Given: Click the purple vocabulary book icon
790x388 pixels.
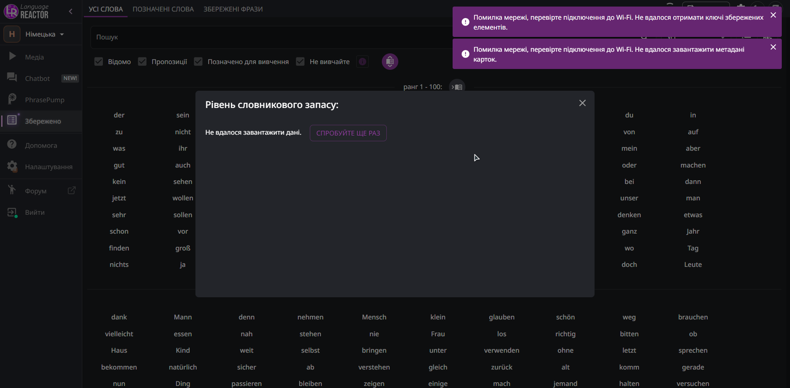Looking at the screenshot, I should (390, 62).
